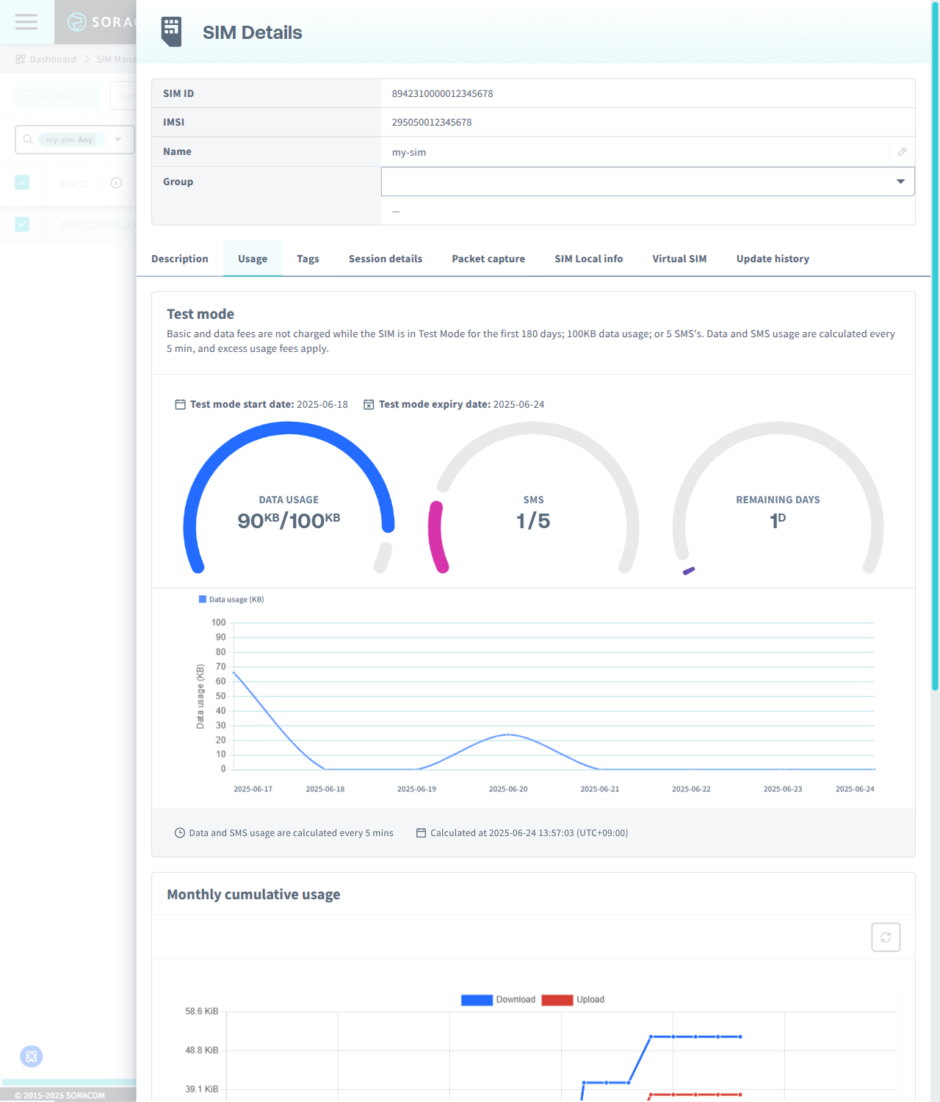Expand the Group dropdown
Screen dimensions: 940x1102
[x=900, y=181]
